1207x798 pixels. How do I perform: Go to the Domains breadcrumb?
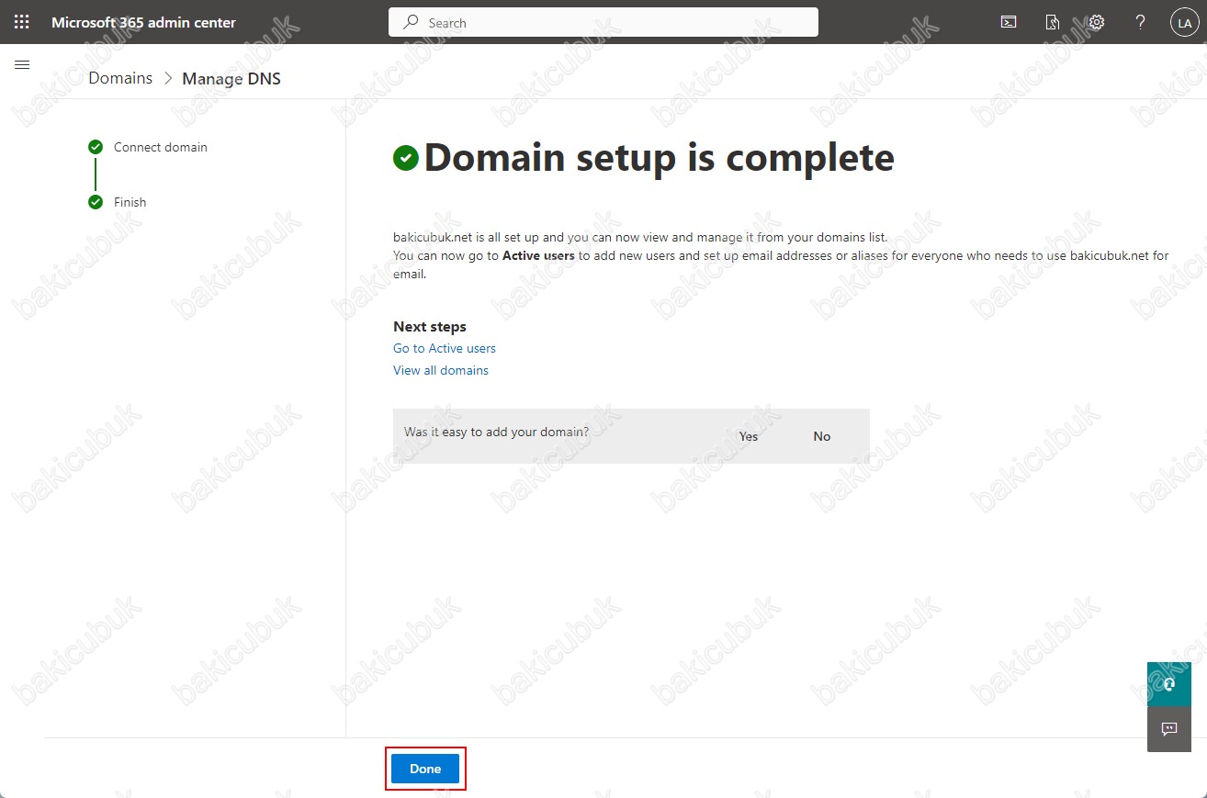[120, 78]
